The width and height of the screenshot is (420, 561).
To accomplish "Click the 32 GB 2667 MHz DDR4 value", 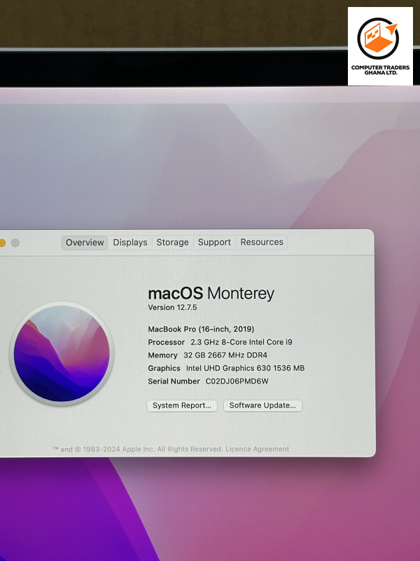I will pyautogui.click(x=225, y=356).
